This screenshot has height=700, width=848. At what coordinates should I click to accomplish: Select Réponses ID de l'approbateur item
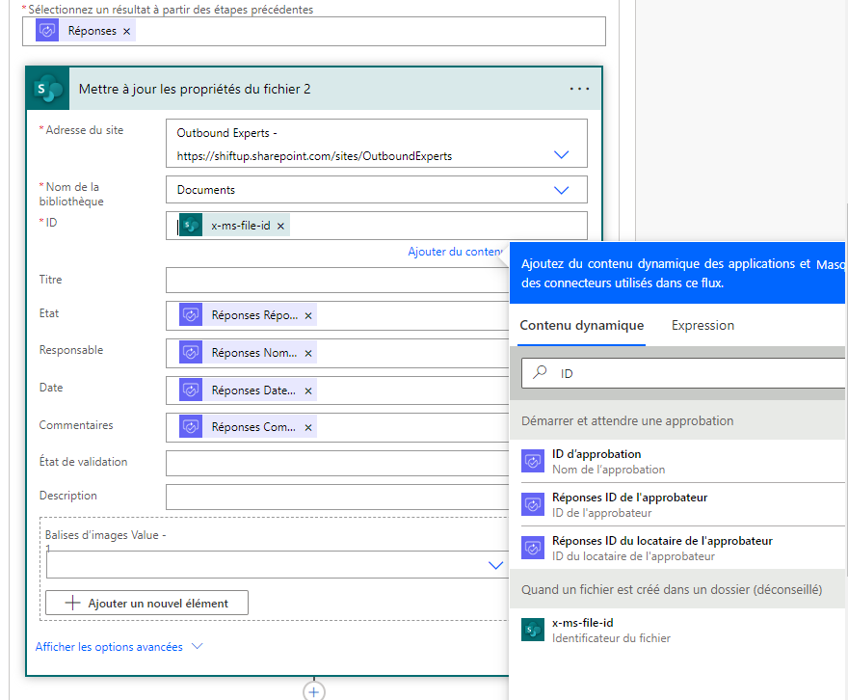[x=682, y=504]
